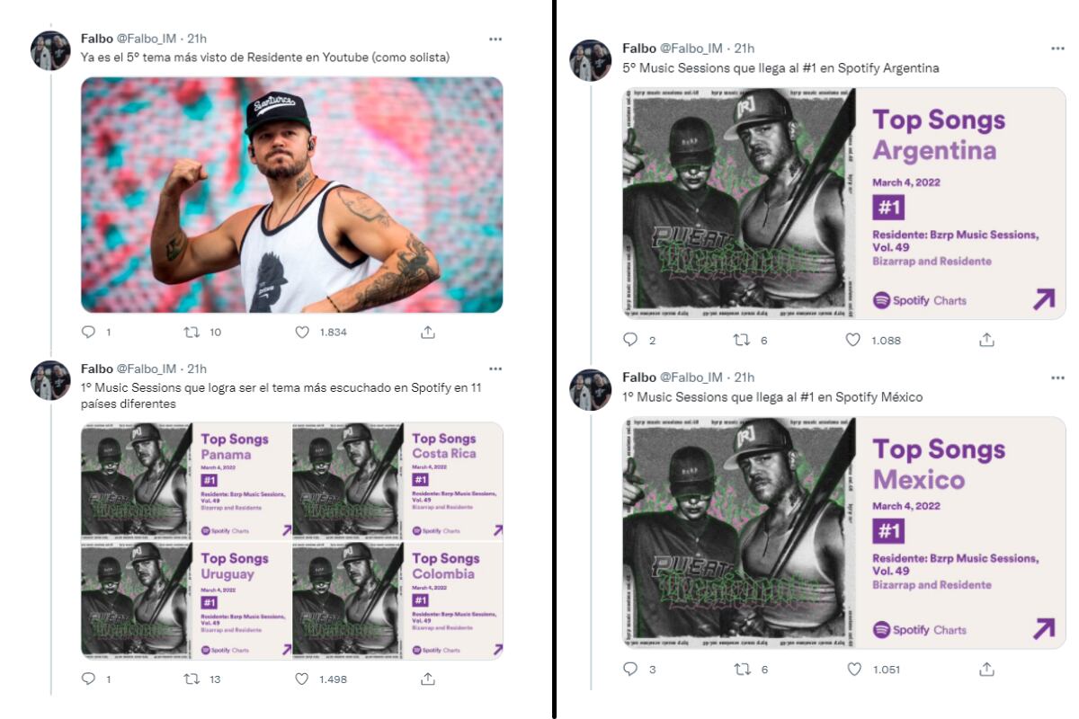Open Falbo's avatar on the Argentina tweet
This screenshot has width=1079, height=719.
click(591, 60)
